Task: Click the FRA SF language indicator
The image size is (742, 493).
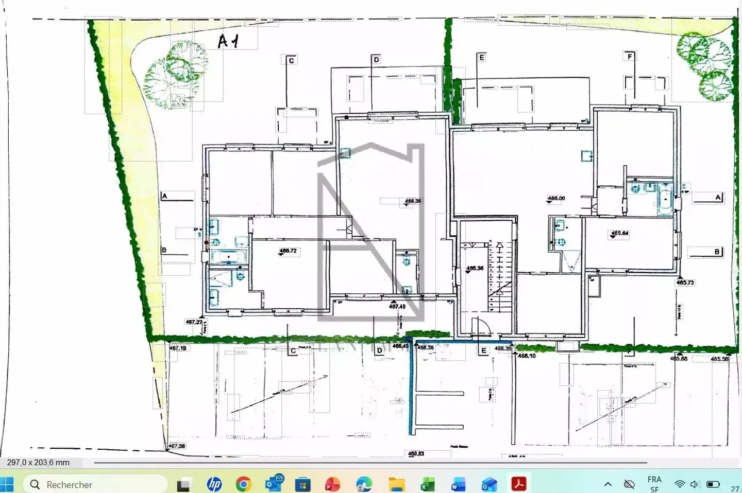Action: click(x=654, y=484)
